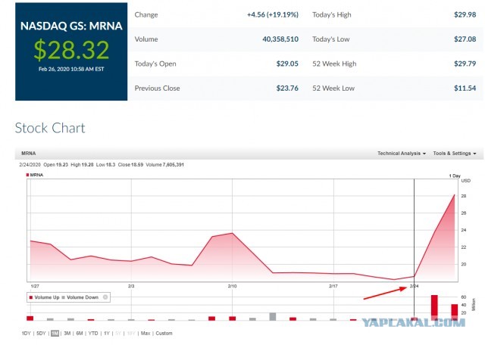Click the MRNA label in chart header
Viewport: 485px width, 345px height.
(x=29, y=153)
